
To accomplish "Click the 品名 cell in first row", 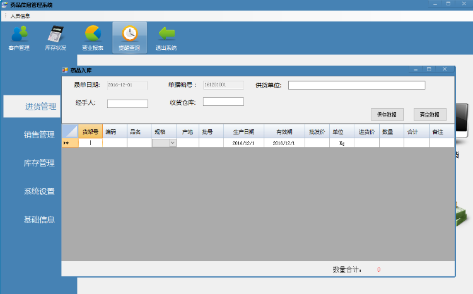I will pos(139,143).
